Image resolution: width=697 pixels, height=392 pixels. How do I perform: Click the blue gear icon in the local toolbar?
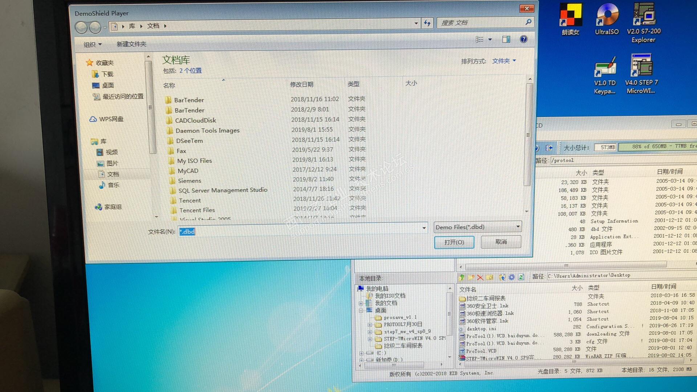(511, 277)
